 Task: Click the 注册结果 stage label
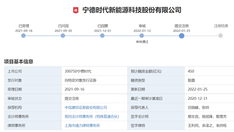click(221, 26)
